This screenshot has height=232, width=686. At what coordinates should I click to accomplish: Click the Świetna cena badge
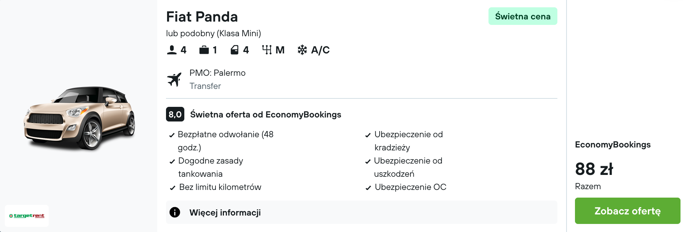(x=523, y=16)
